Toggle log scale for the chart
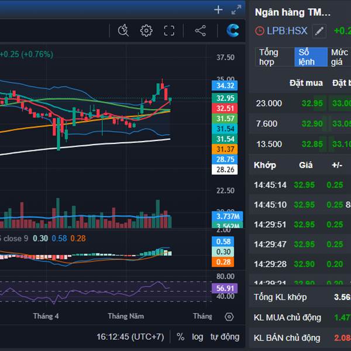351x351 pixels. coord(198,337)
